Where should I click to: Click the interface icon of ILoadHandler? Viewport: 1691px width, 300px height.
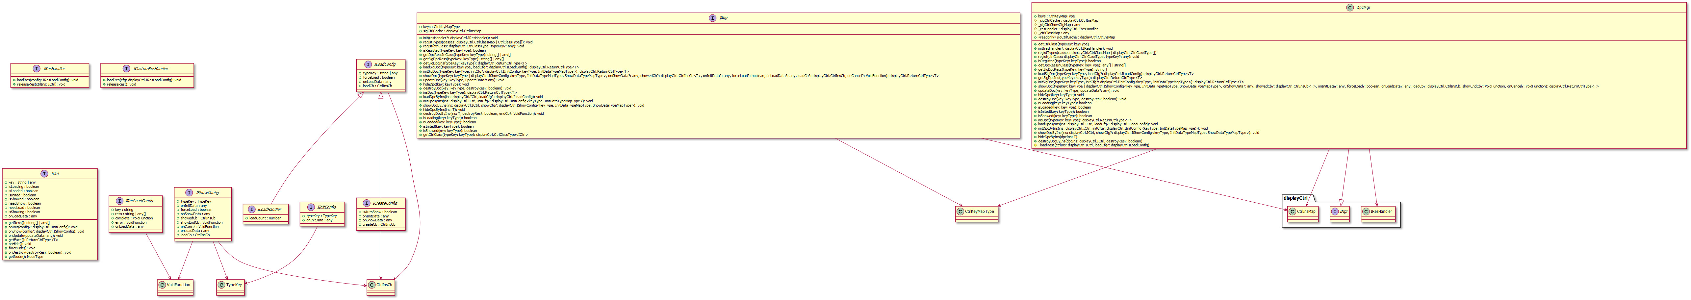click(251, 210)
